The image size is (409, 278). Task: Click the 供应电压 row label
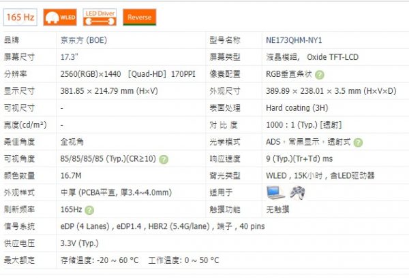pyautogui.click(x=19, y=243)
